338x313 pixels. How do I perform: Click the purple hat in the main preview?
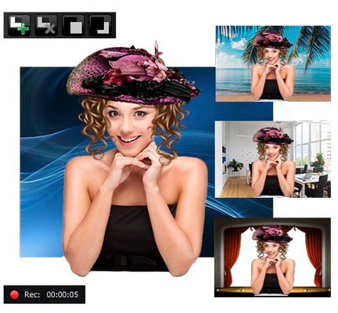click(x=133, y=74)
